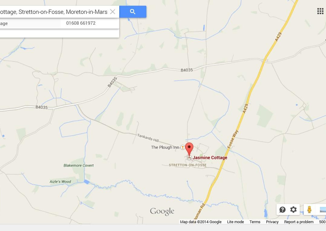Select The Plough Inn bar icon
326x231 pixels.
183,147
